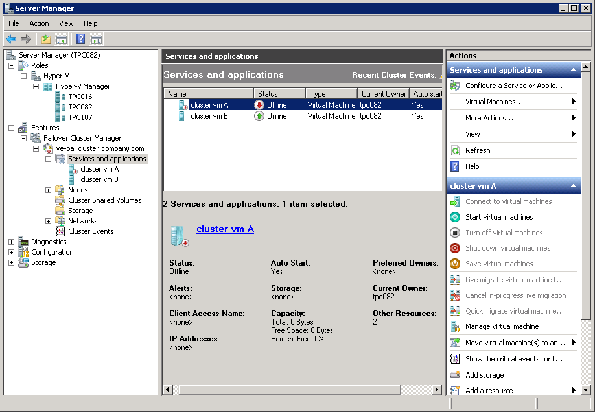
Task: Click the Back navigation arrow
Action: (12, 38)
